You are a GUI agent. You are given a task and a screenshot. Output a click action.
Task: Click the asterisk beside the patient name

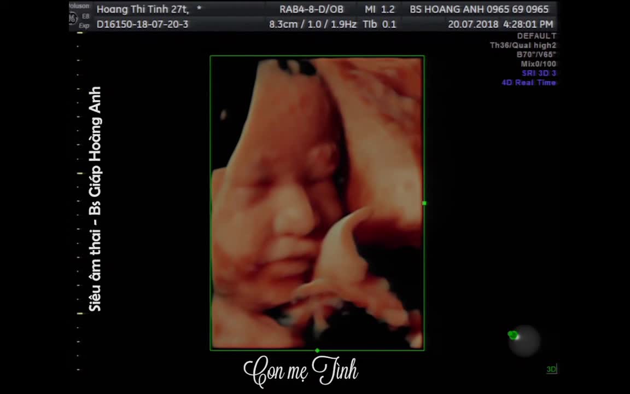point(199,8)
